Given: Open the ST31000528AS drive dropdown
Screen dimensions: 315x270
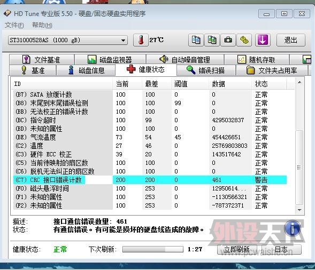Looking at the screenshot, I should coord(68,40).
